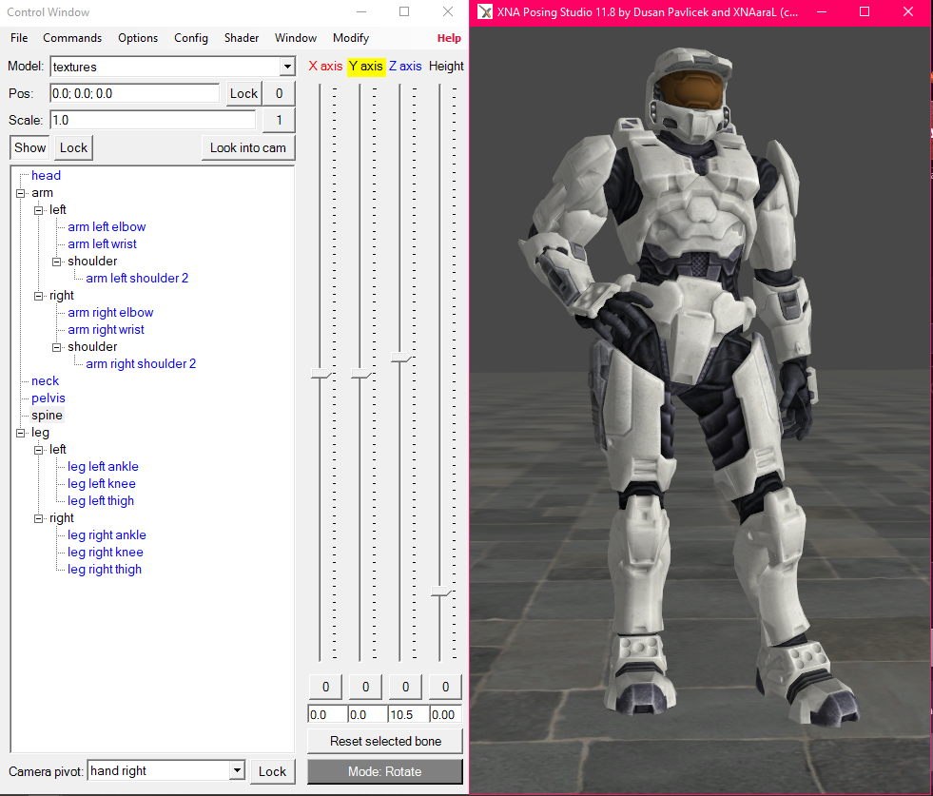The height and width of the screenshot is (796, 933).
Task: Collapse the leg tree node
Action: (20, 433)
